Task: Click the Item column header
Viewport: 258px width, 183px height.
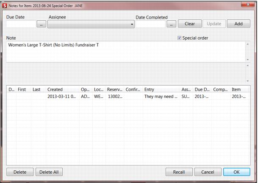Action: (240, 89)
